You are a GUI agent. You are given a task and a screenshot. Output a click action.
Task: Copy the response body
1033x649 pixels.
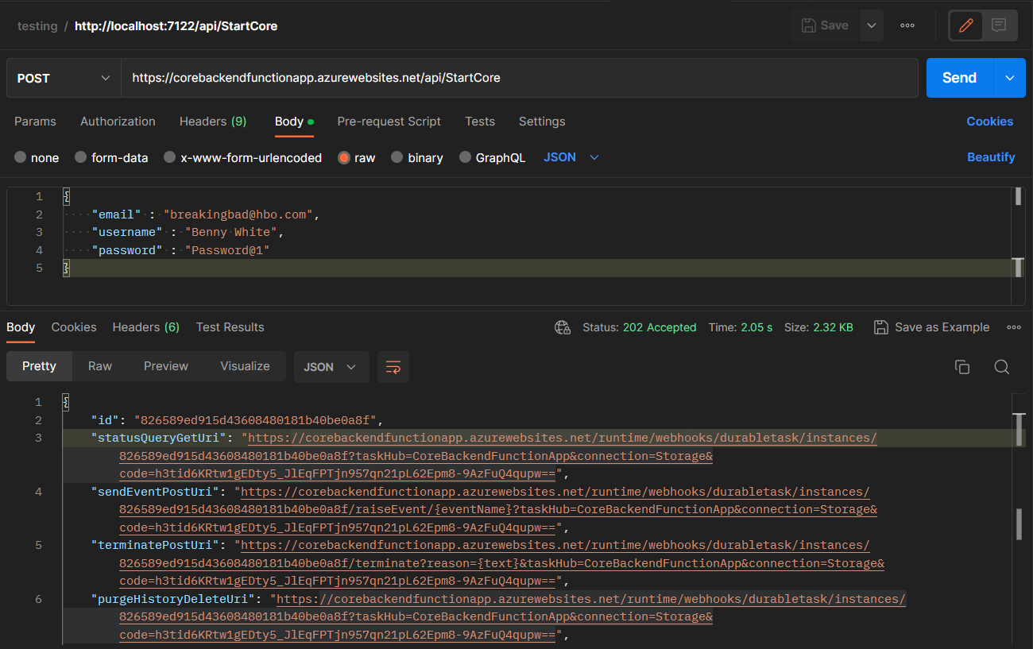pyautogui.click(x=962, y=367)
